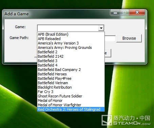The height and width of the screenshot is (128, 154).
Task: Choose Medal of Honor Warfighter
Action: 71,105
